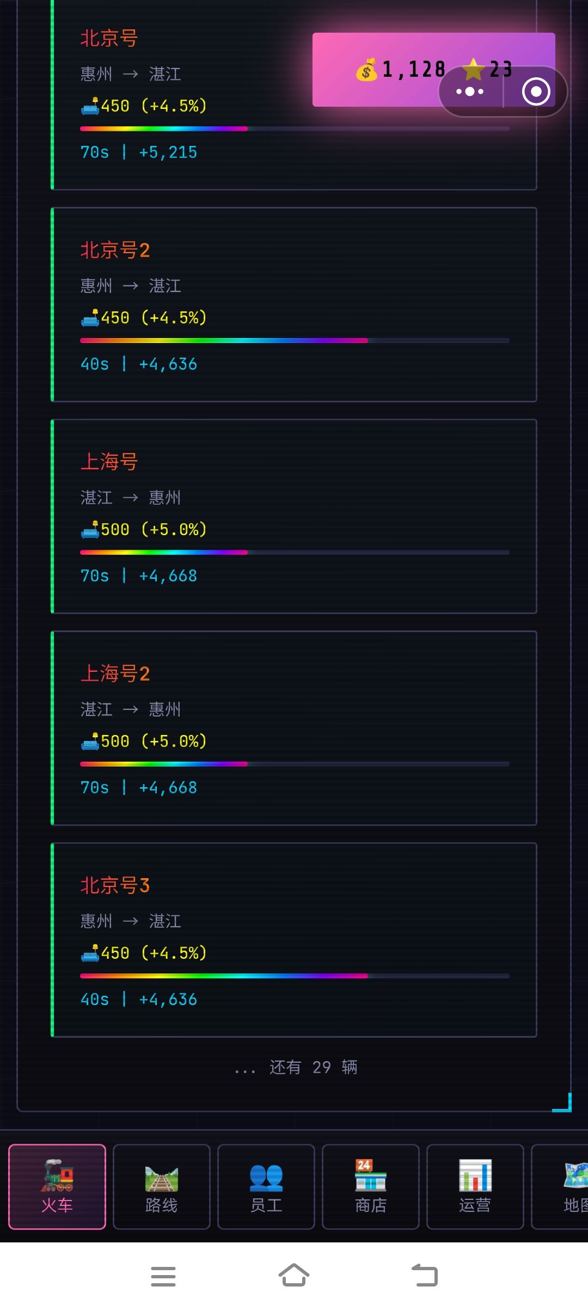Tap the money bag coin icon
Viewport: 588px width, 1311px height.
[366, 70]
